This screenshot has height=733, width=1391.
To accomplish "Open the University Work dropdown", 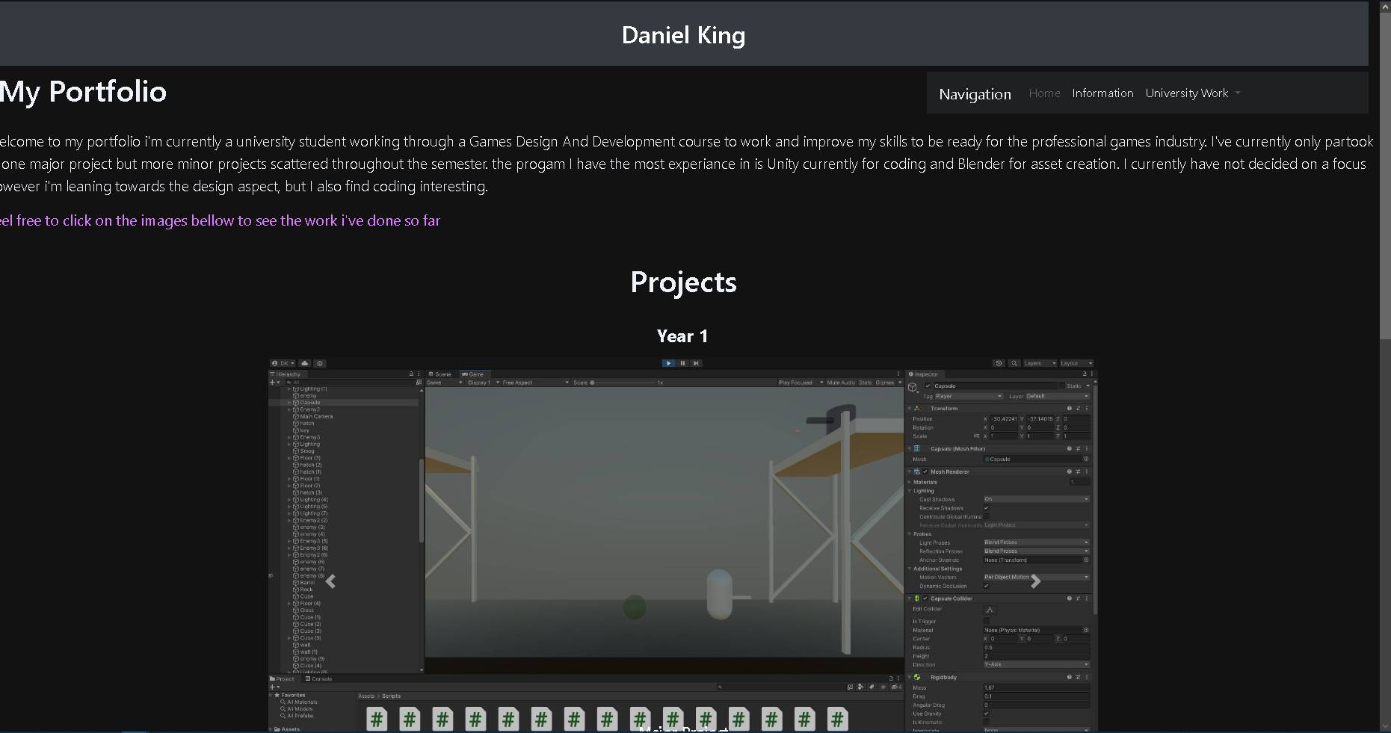I will [1192, 93].
